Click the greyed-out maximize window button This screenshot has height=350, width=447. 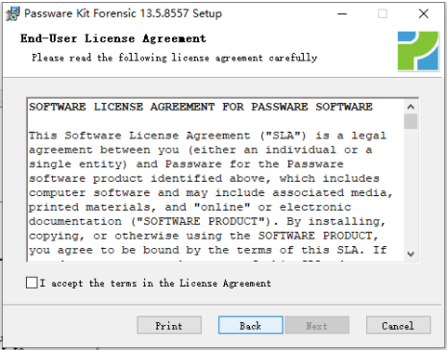tap(382, 13)
